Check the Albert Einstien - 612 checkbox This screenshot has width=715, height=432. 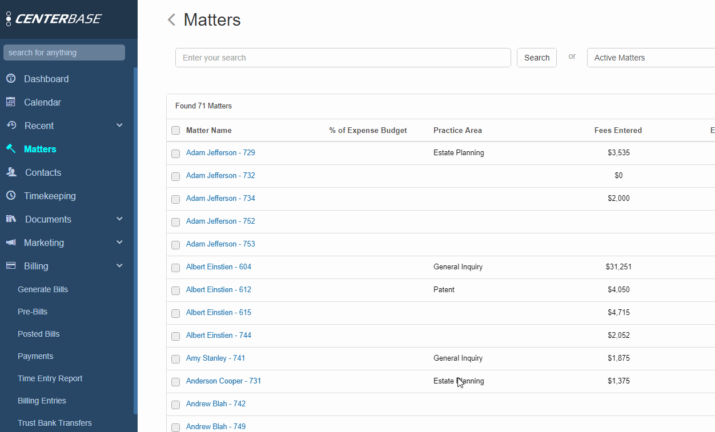[176, 290]
